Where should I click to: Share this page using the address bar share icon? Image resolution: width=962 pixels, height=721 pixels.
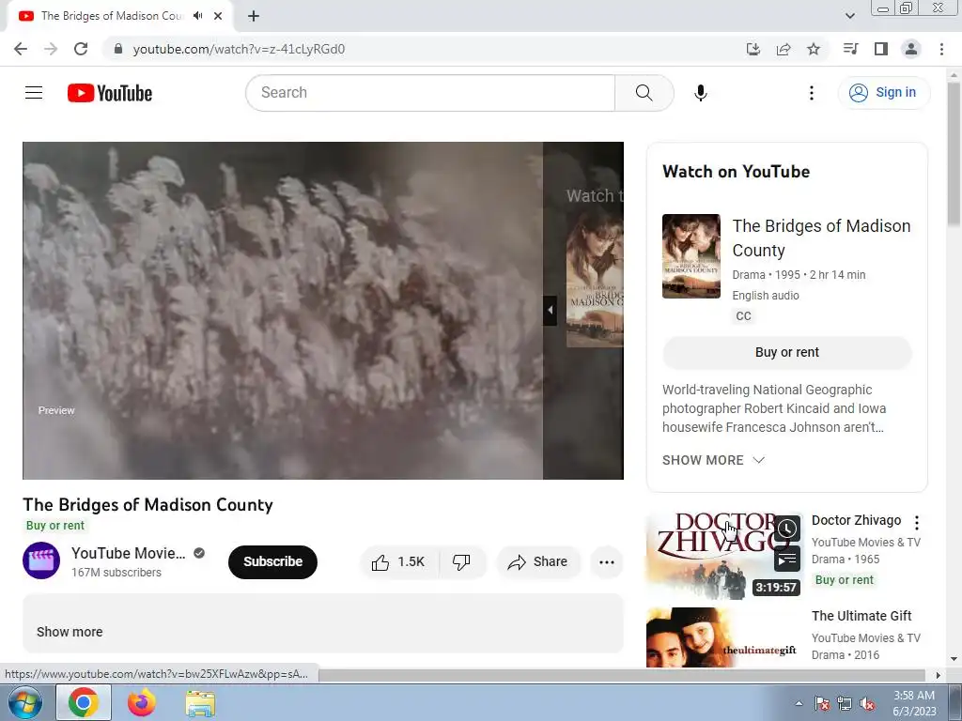(784, 49)
